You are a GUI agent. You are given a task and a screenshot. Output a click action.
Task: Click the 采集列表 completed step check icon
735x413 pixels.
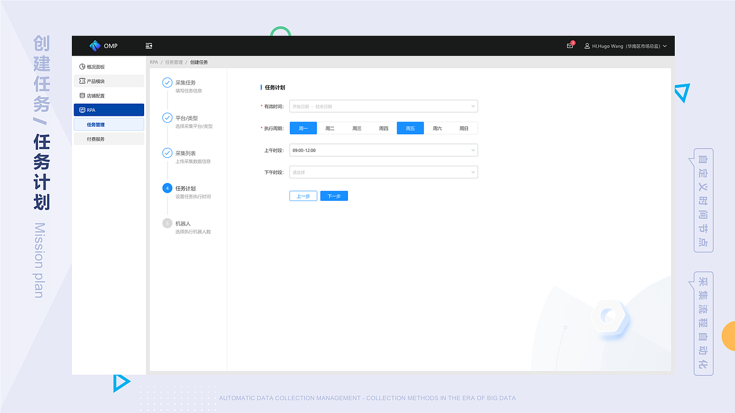[167, 153]
